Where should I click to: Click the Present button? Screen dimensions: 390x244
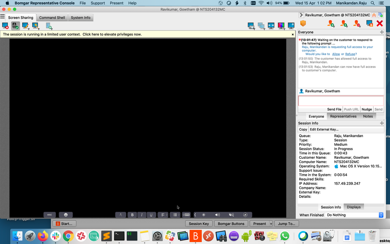pos(259,224)
